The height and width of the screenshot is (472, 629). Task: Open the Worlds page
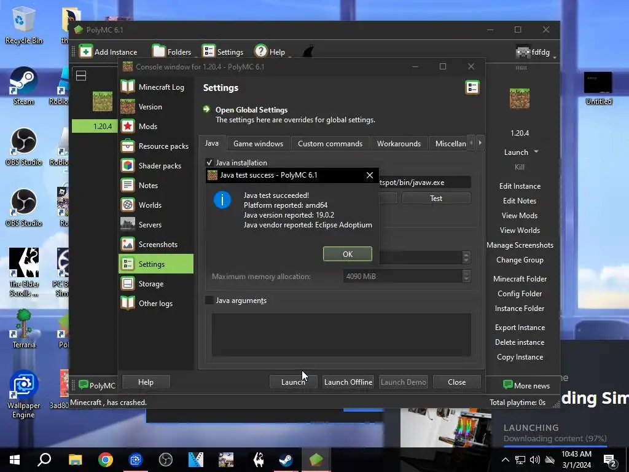[x=156, y=205]
